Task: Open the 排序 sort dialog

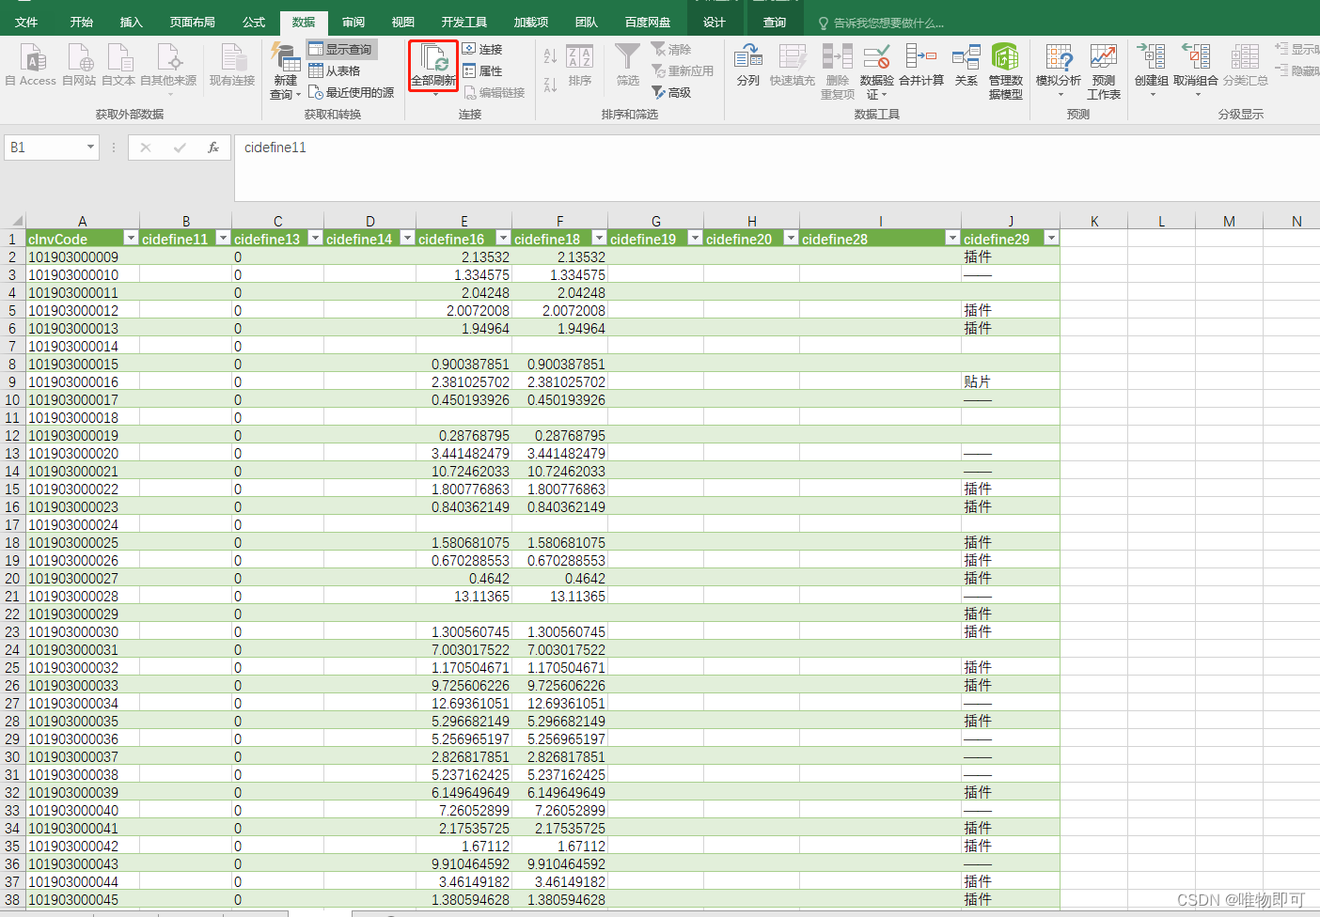Action: point(580,65)
